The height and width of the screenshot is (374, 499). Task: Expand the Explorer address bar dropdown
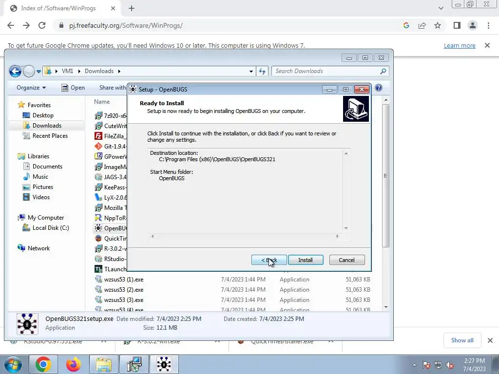[251, 71]
